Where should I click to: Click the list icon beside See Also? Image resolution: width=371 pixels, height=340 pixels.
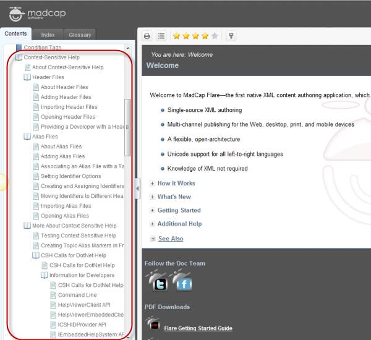click(x=153, y=239)
